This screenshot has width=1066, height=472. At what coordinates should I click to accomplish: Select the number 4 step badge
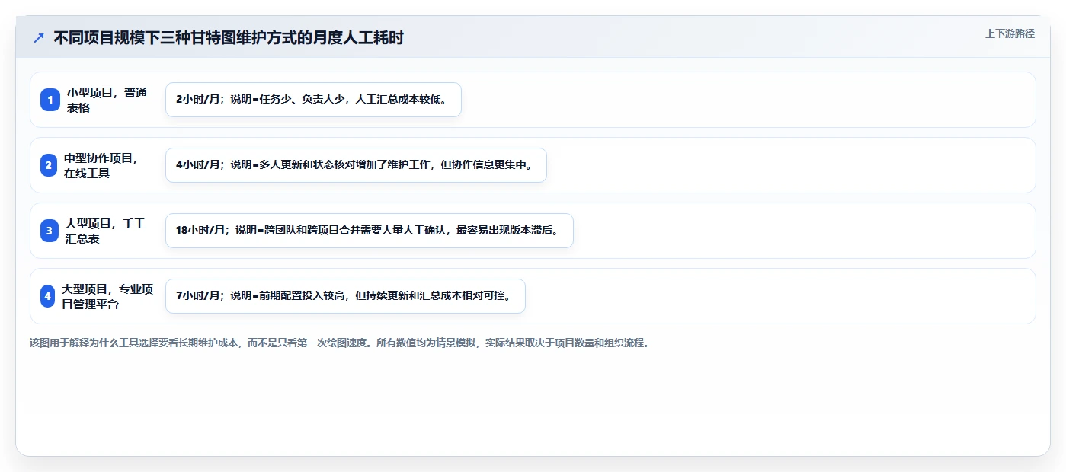click(48, 296)
